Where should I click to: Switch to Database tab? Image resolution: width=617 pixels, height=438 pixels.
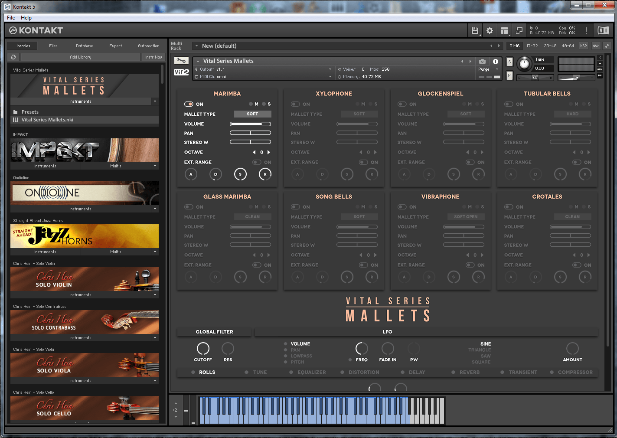tap(85, 46)
